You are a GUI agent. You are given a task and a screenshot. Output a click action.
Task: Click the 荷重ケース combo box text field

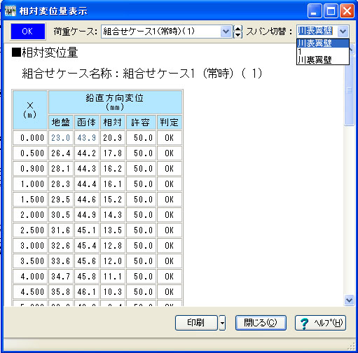click(161, 32)
